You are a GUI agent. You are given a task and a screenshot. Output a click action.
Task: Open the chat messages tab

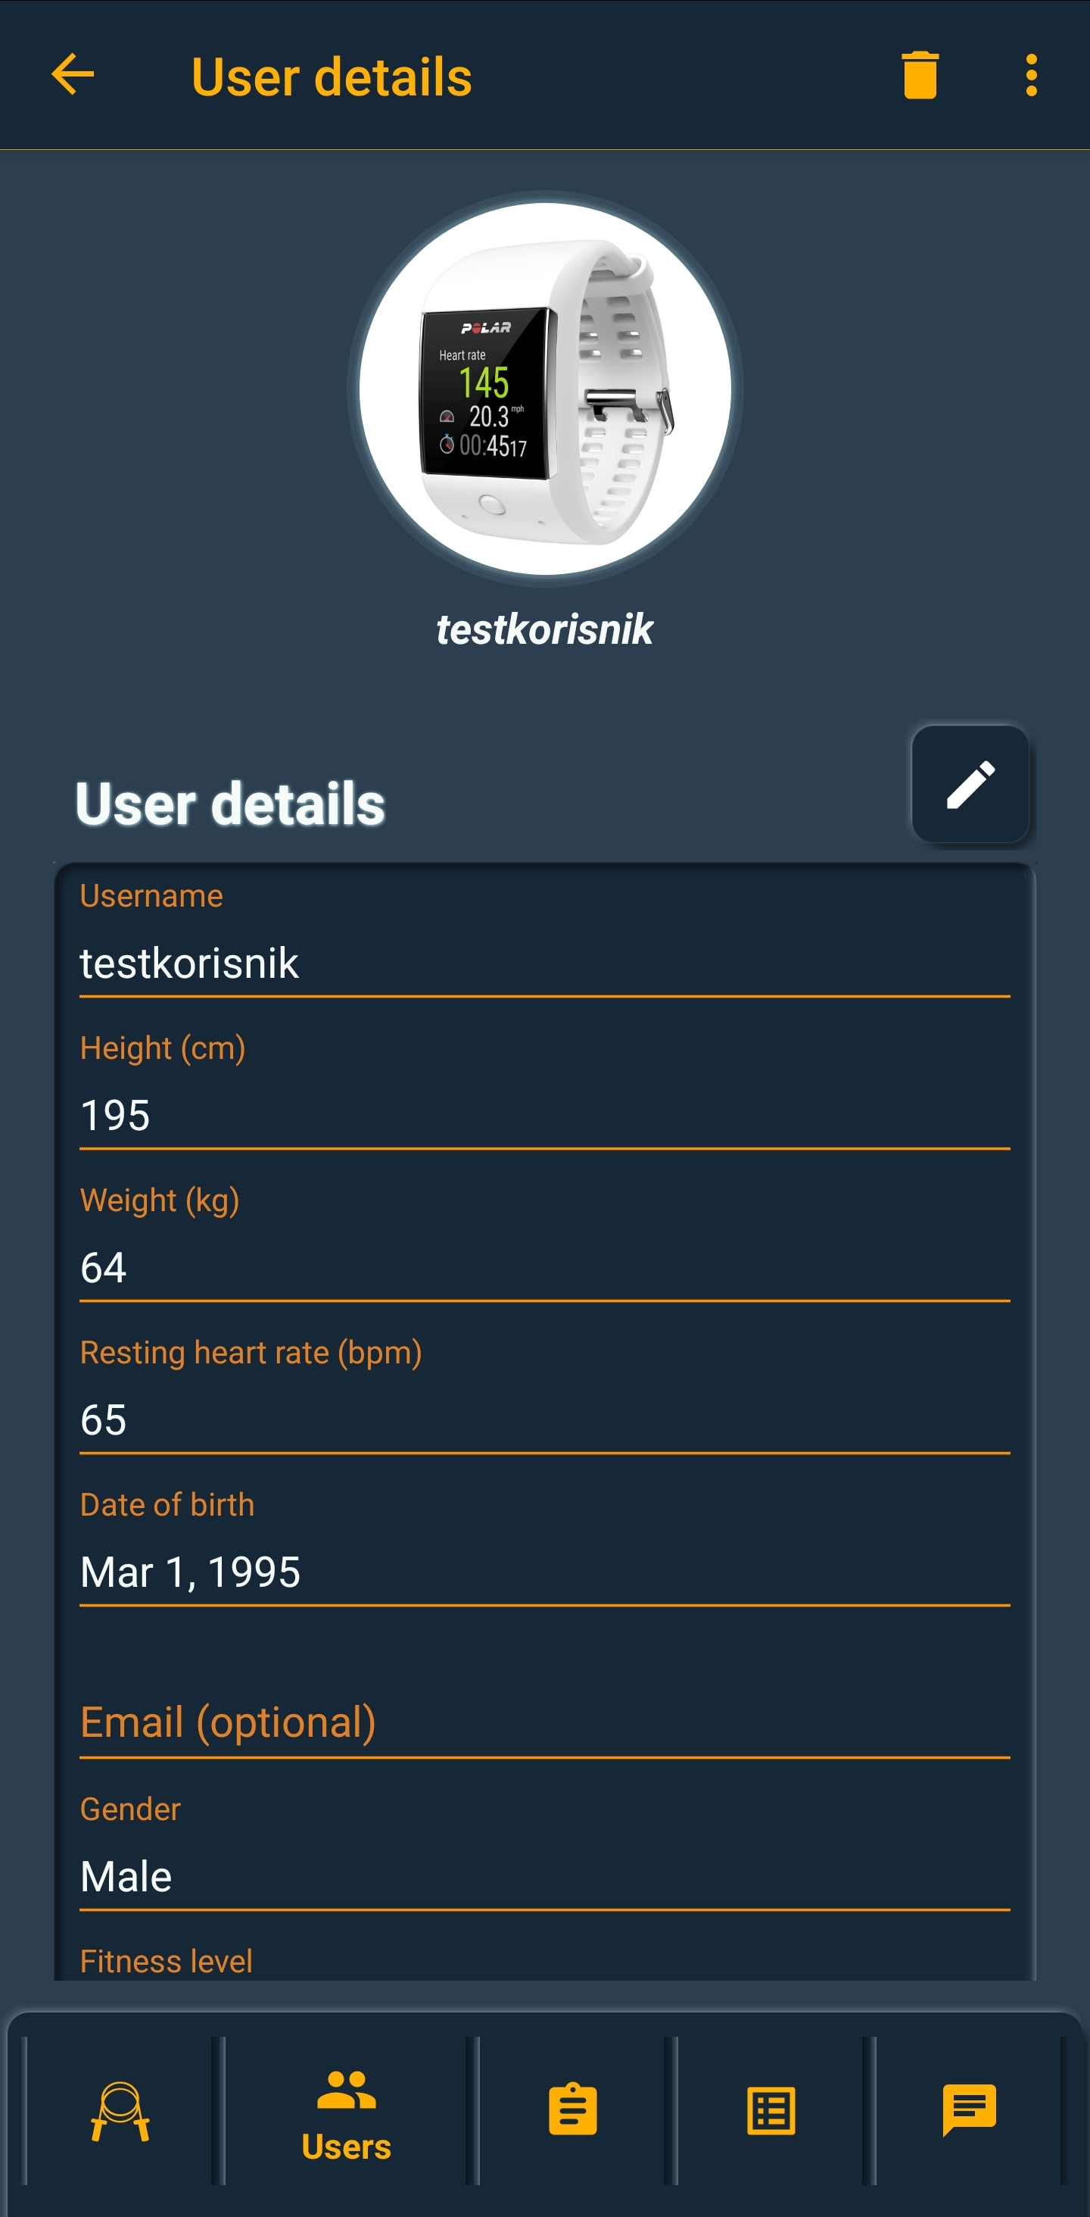pos(970,2111)
